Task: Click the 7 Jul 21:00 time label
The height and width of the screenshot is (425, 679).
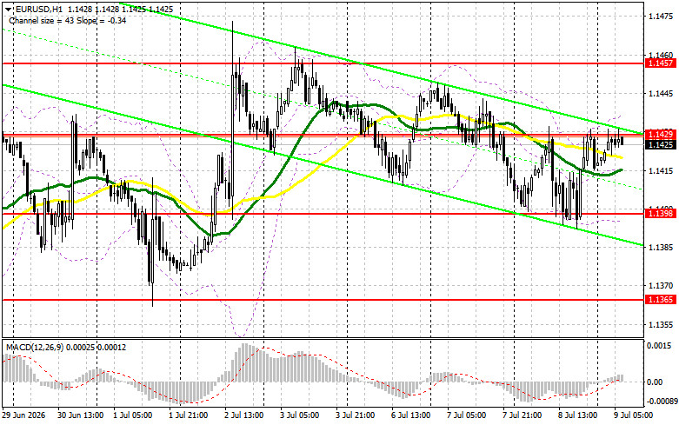Action: 523,415
